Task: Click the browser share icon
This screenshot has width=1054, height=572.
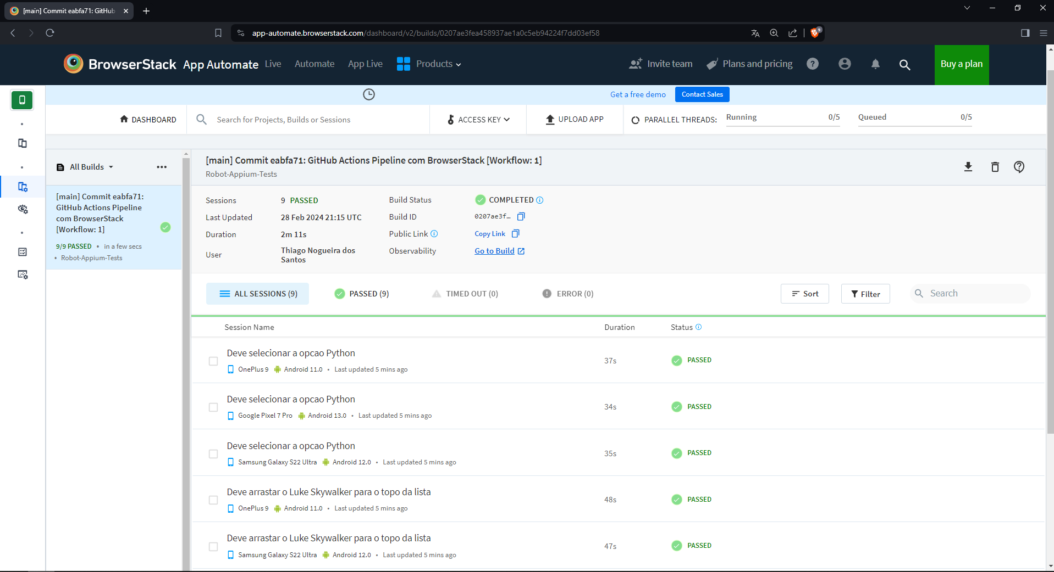Action: (x=793, y=33)
